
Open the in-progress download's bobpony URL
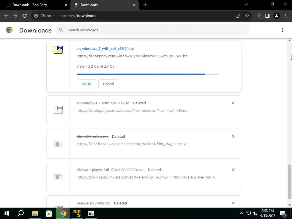pos(132,56)
